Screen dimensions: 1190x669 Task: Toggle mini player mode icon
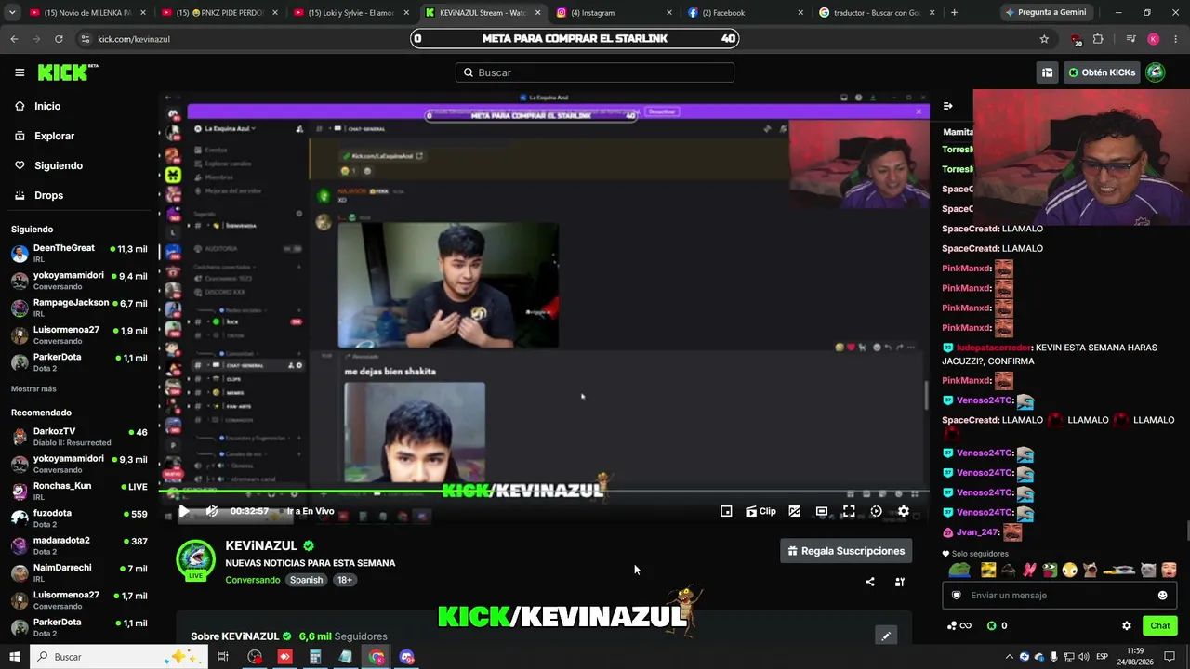(726, 511)
